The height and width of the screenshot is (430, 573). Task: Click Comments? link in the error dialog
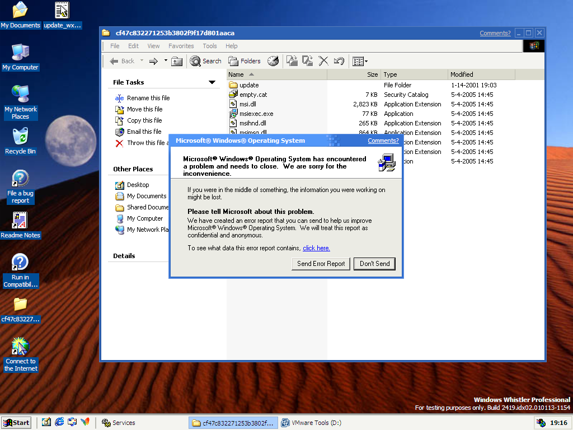coord(383,141)
